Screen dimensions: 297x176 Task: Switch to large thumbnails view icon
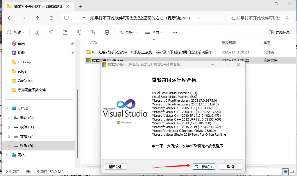click(292, 172)
